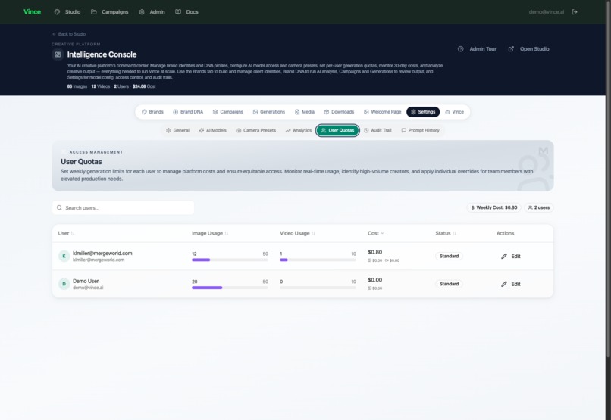Click the Vince logo
Viewport: 611px width, 420px height.
32,11
